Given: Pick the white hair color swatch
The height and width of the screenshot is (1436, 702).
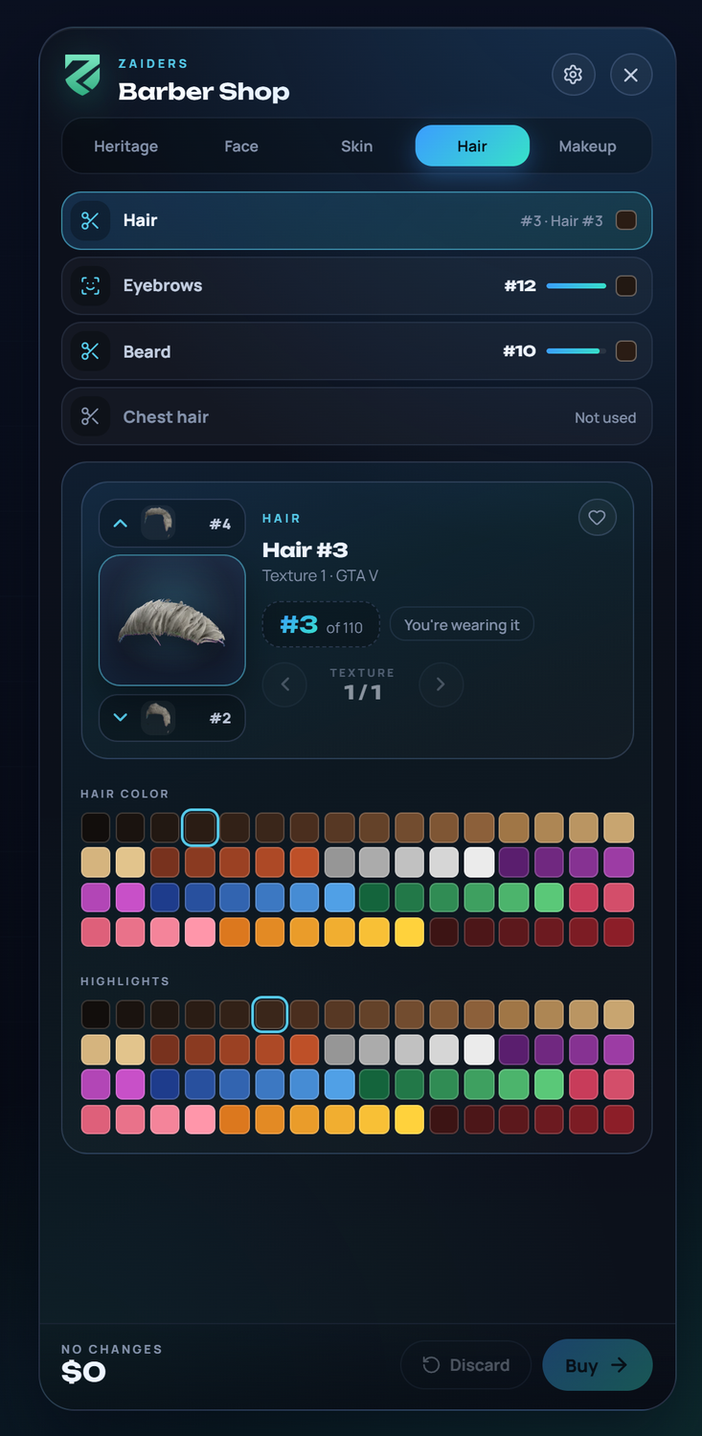Looking at the screenshot, I should point(479,863).
